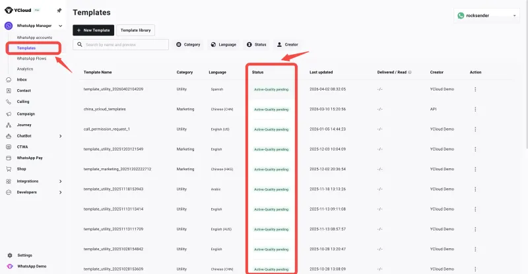
Task: Open action menu for china_ycloud_templates row
Action: click(x=475, y=109)
